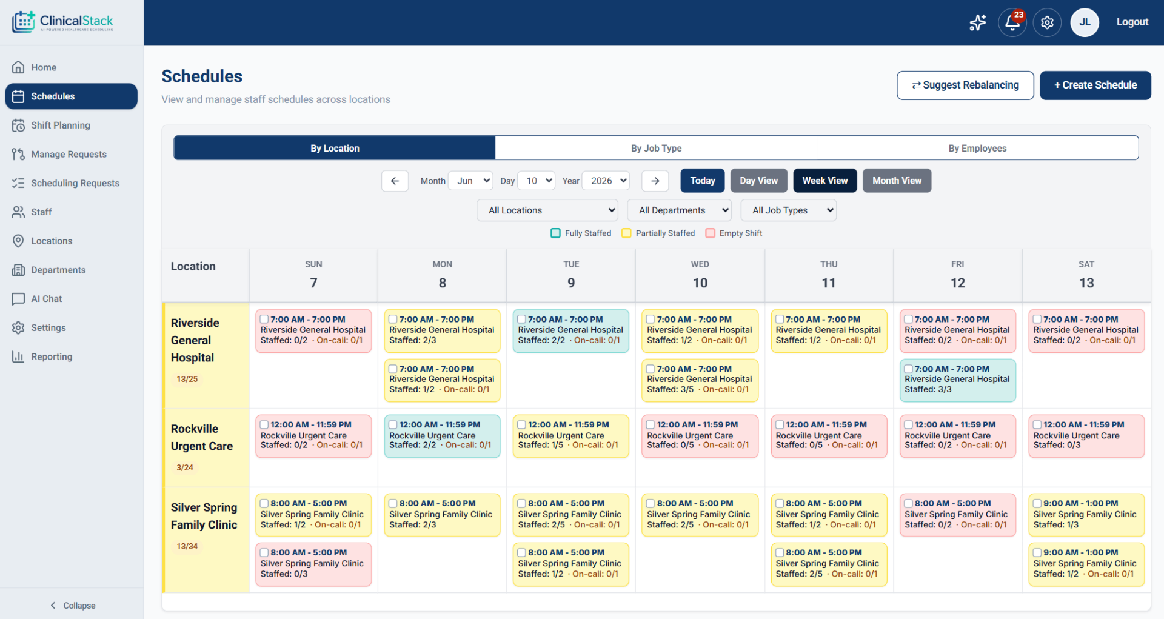Click the Logout link
This screenshot has height=619, width=1164.
click(x=1132, y=22)
